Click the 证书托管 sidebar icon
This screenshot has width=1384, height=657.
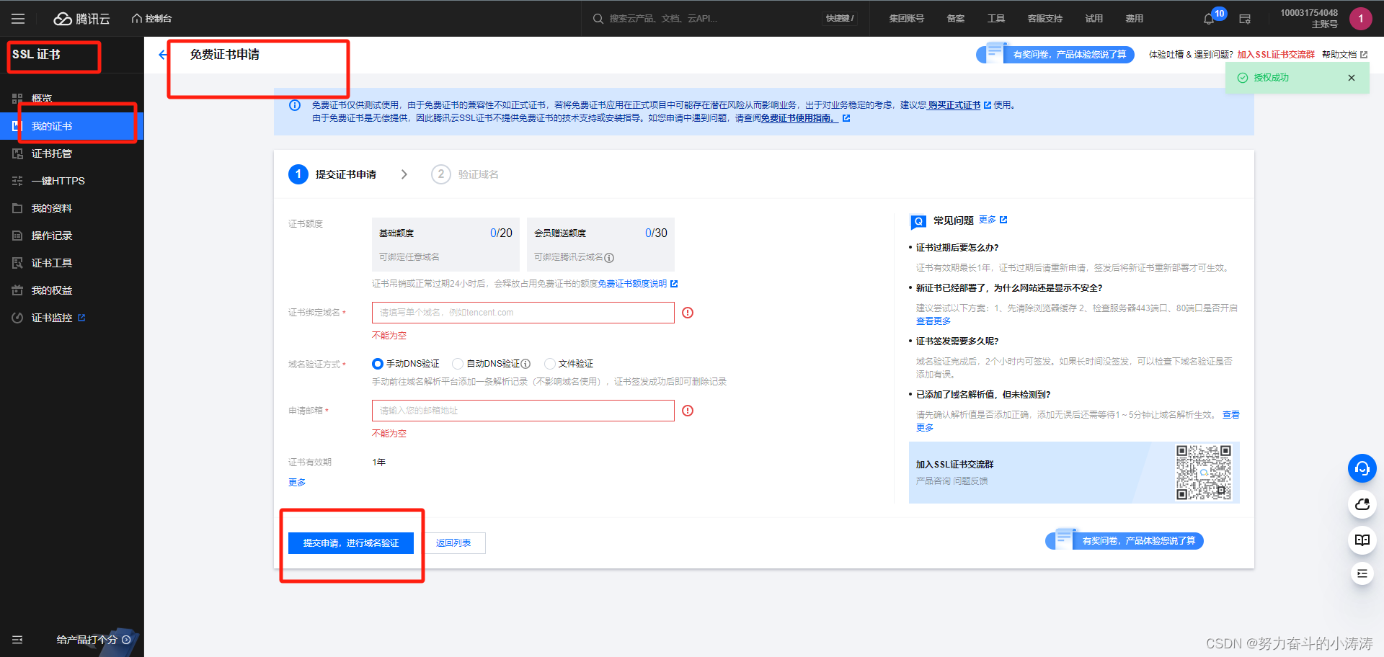point(17,153)
